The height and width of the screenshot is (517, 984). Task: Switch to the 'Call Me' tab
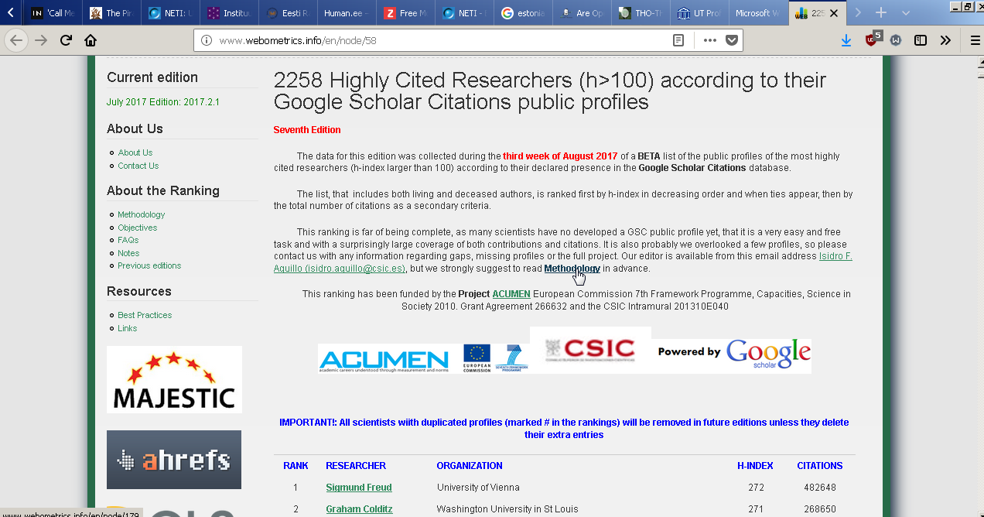53,13
